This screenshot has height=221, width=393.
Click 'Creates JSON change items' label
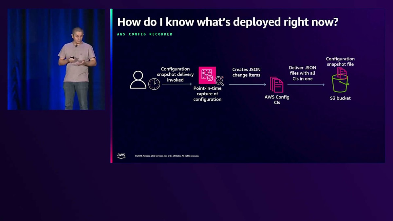pos(246,72)
